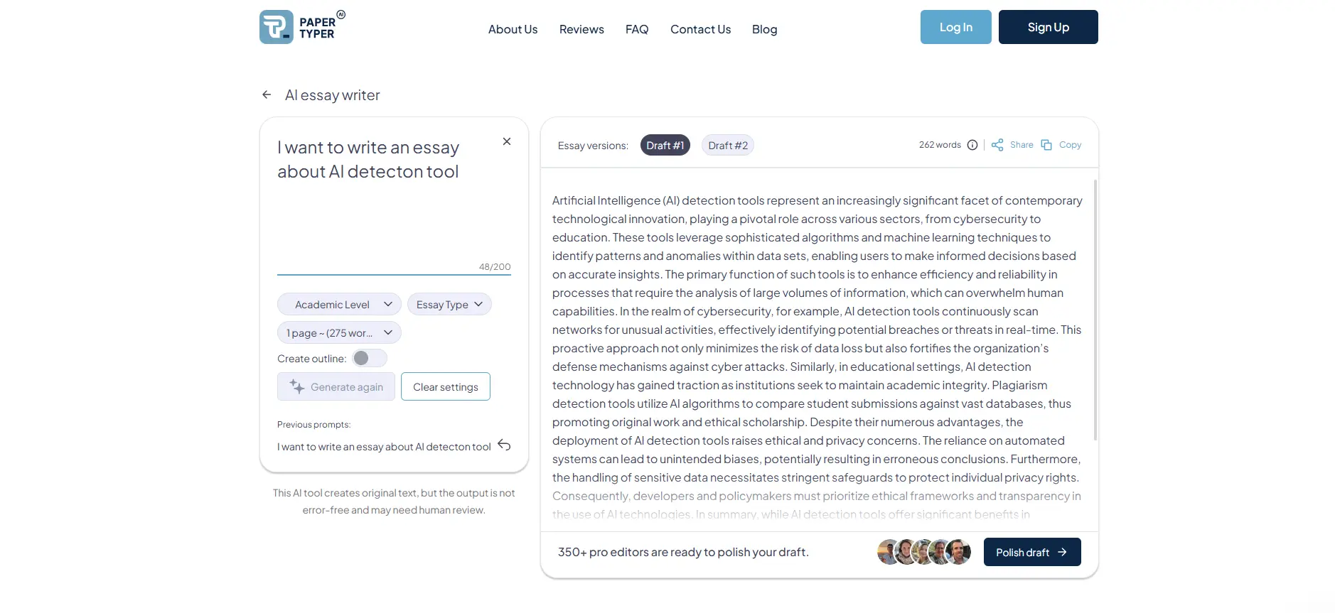
Task: Open the About Us menu item
Action: click(513, 29)
